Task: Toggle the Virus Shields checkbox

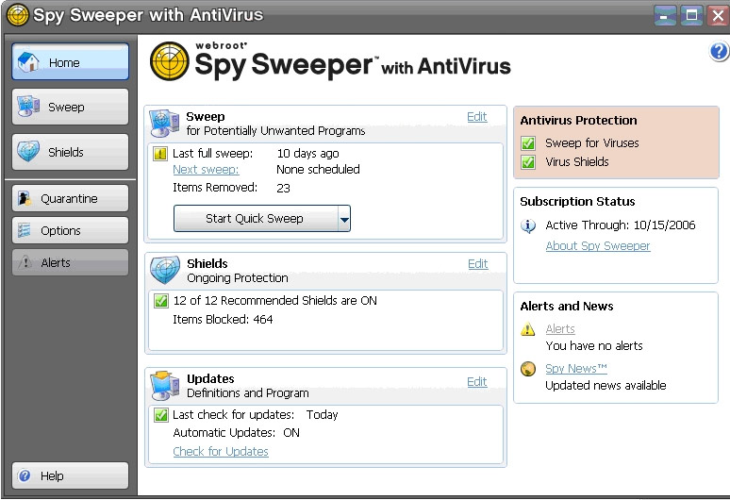Action: pos(528,162)
